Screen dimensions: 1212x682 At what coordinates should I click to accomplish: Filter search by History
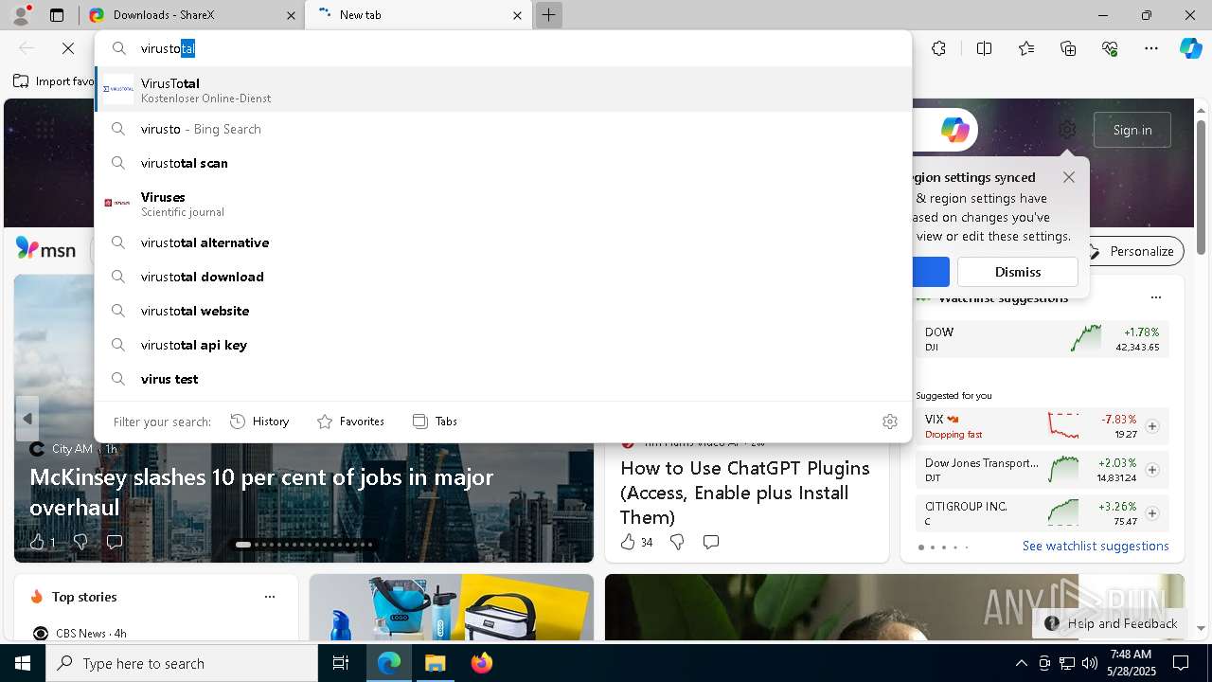pos(259,422)
